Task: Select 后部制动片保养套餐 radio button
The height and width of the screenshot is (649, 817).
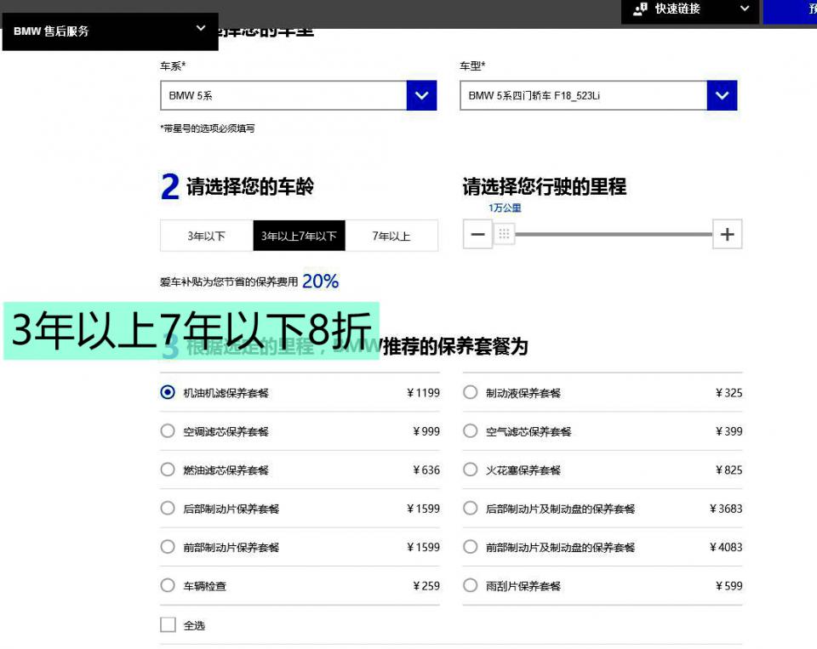Action: click(x=168, y=508)
